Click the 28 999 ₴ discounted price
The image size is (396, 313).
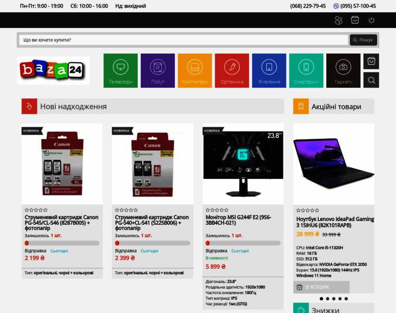[x=307, y=234]
